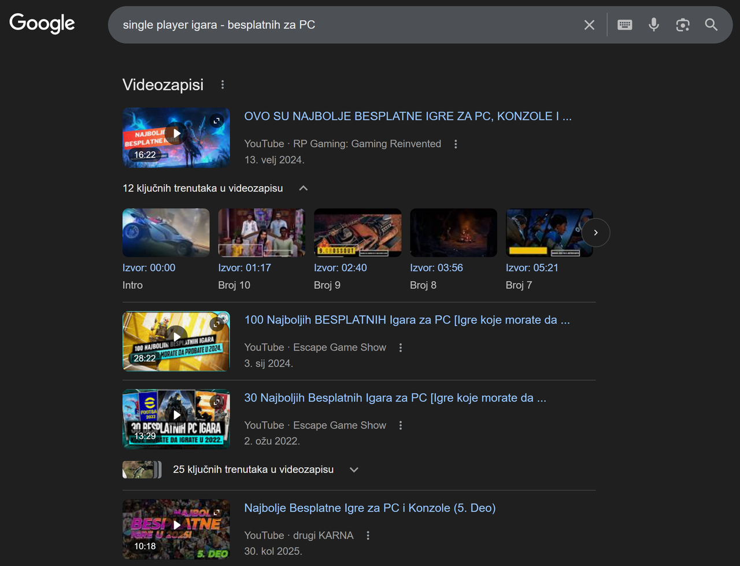Open the on-screen keyboard input tool
740x566 pixels.
(625, 25)
